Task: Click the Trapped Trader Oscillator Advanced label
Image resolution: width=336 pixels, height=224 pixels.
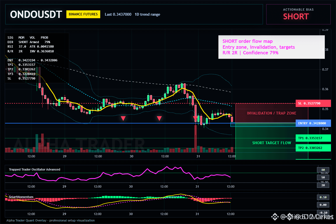Action: pyautogui.click(x=34, y=169)
